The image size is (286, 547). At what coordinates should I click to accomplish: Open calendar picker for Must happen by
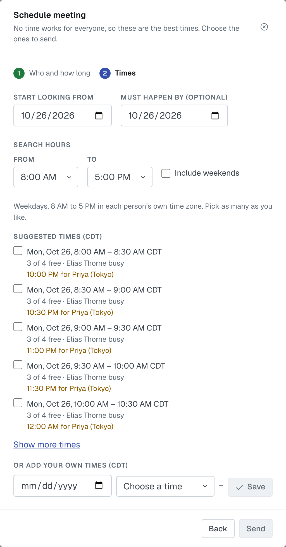(215, 115)
